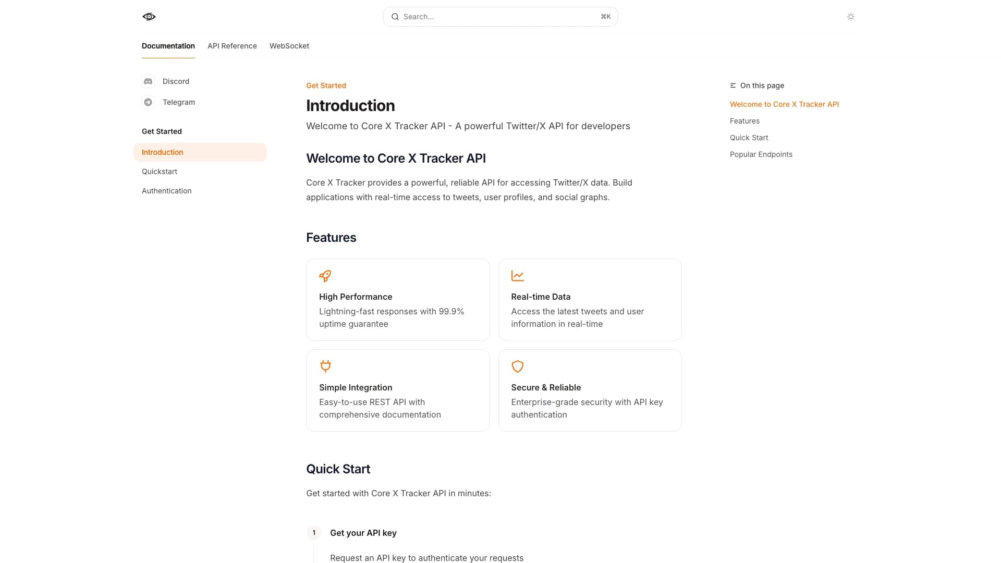Toggle the On this page outline icon
The image size is (1001, 563).
click(x=733, y=85)
